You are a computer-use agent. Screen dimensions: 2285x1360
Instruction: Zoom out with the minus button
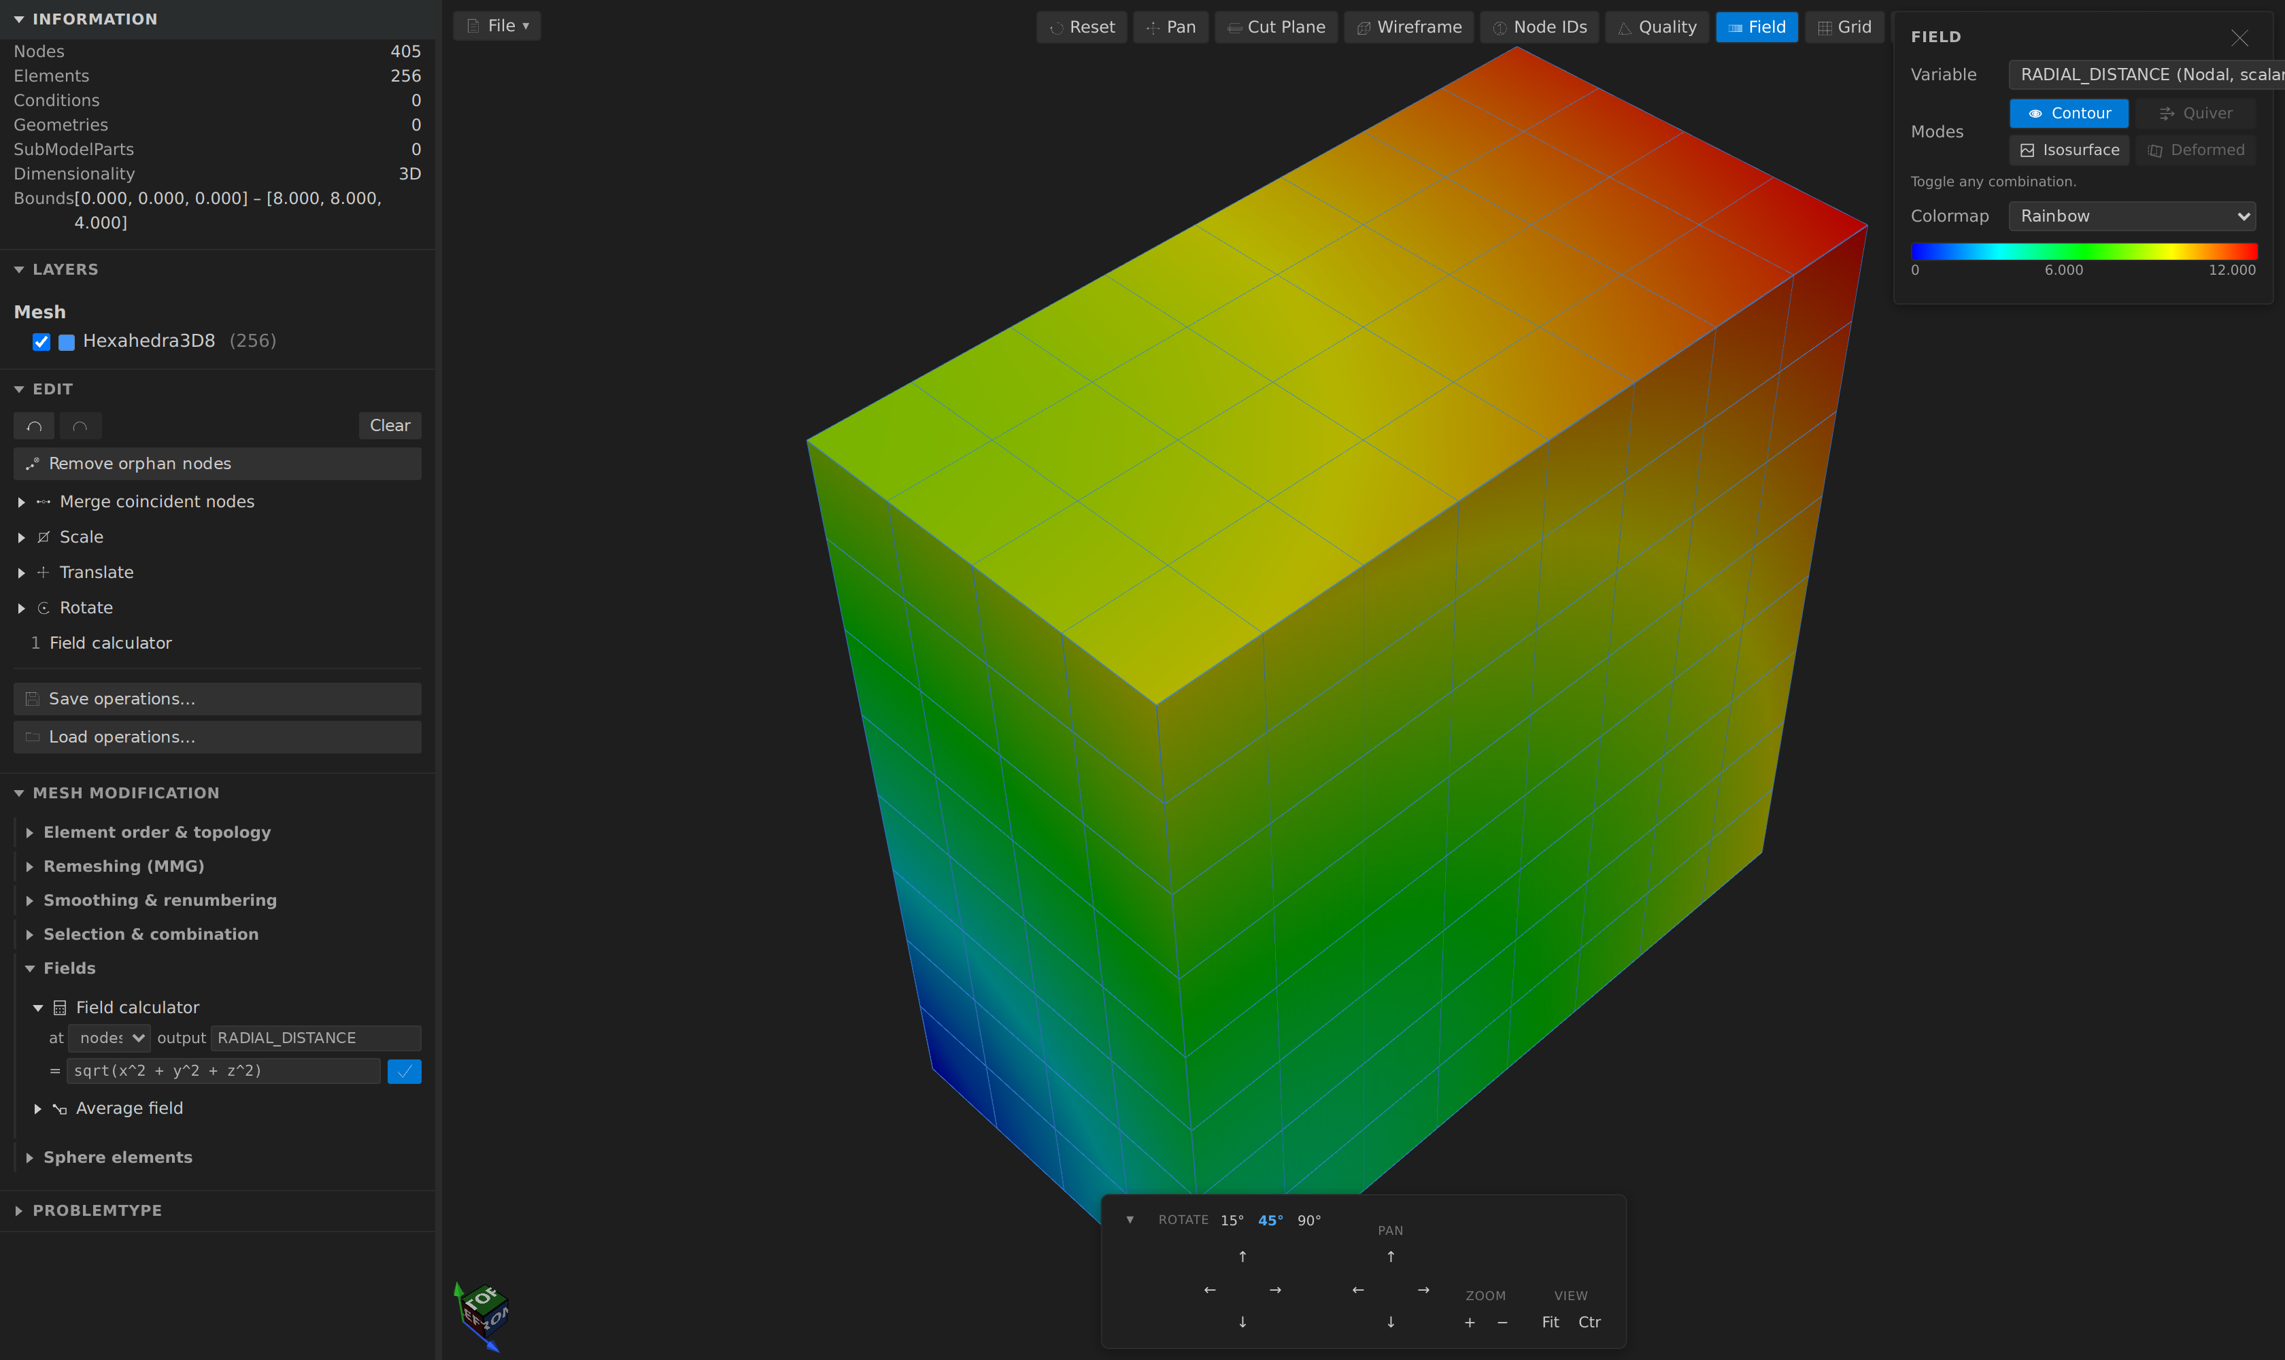point(1502,1321)
